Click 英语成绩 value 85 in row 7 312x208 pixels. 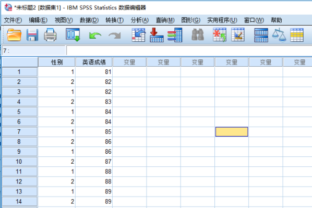[x=94, y=132]
